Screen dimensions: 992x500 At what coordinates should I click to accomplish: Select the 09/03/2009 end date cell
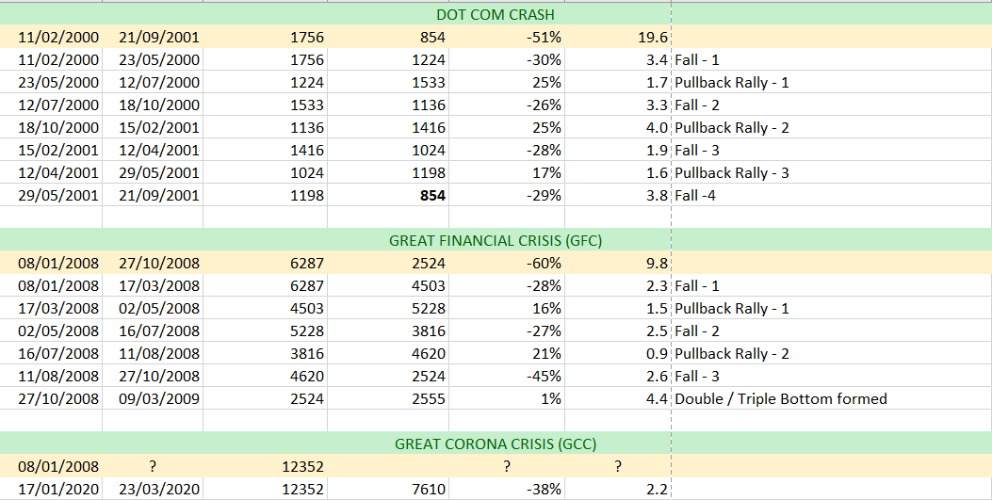159,399
